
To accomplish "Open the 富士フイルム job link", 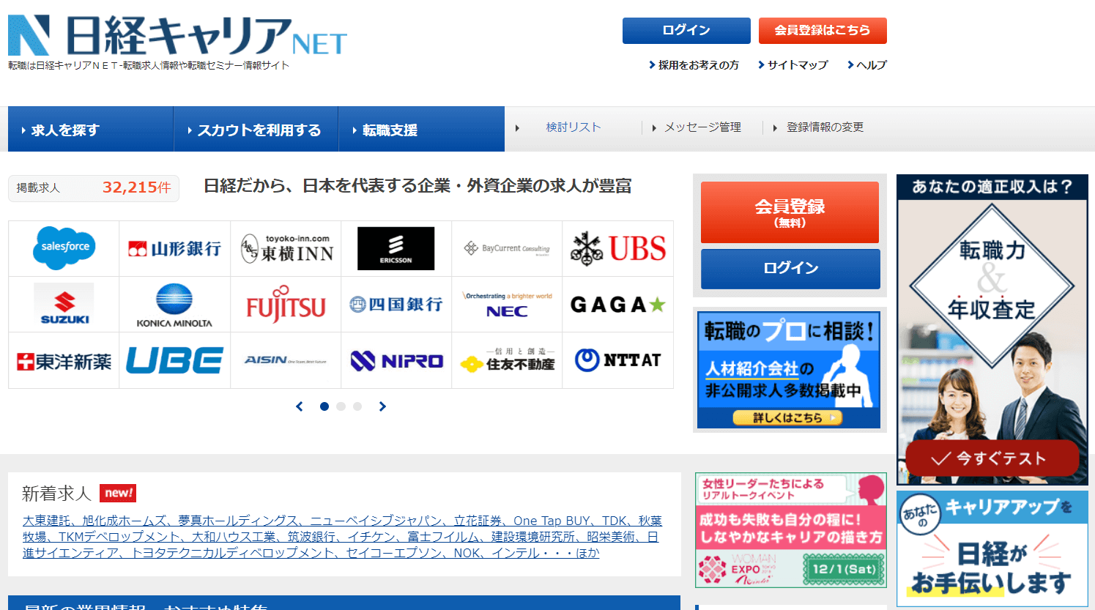I will point(444,537).
